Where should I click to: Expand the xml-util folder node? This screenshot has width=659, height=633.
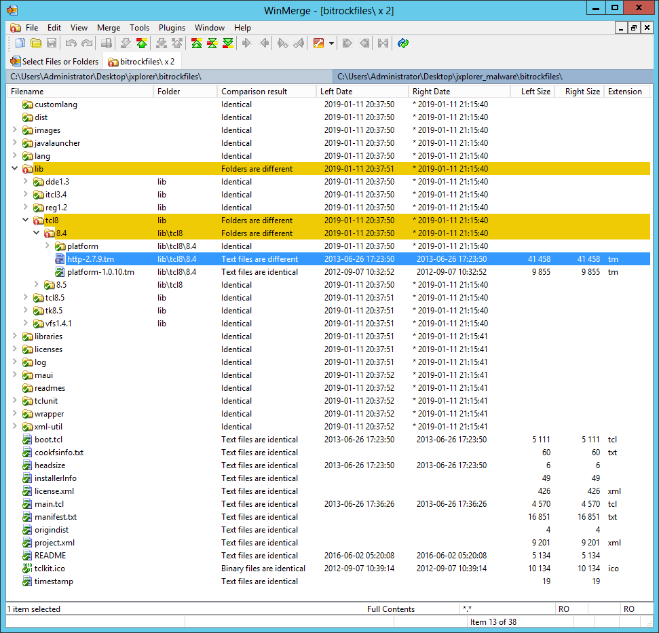[15, 427]
